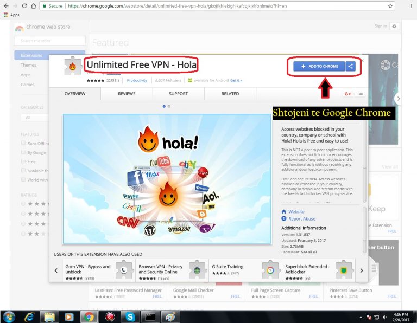Screen dimensions: 417x323
Task: Go to home page icon
Action: pyautogui.click(x=34, y=6)
